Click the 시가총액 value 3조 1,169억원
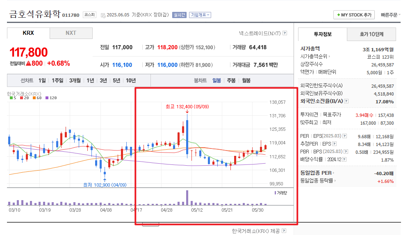This screenshot has height=235, width=417. tap(378, 50)
